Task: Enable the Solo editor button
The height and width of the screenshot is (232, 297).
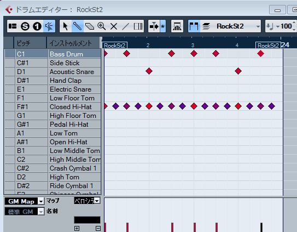Action: coord(25,26)
